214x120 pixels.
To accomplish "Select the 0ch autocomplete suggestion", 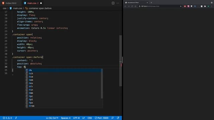I will click(x=64, y=73).
